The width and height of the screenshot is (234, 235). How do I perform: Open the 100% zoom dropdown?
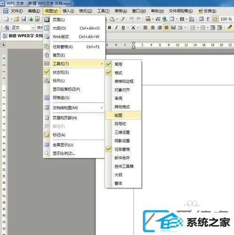(226, 19)
